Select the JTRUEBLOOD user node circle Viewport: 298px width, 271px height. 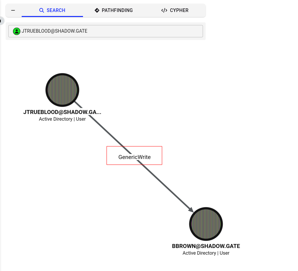tap(62, 90)
